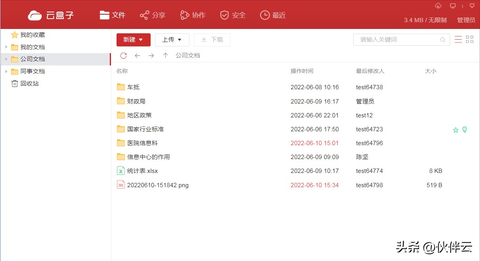The image size is (480, 261).
Task: Open 协作 (Collaboration) section icon
Action: (184, 15)
